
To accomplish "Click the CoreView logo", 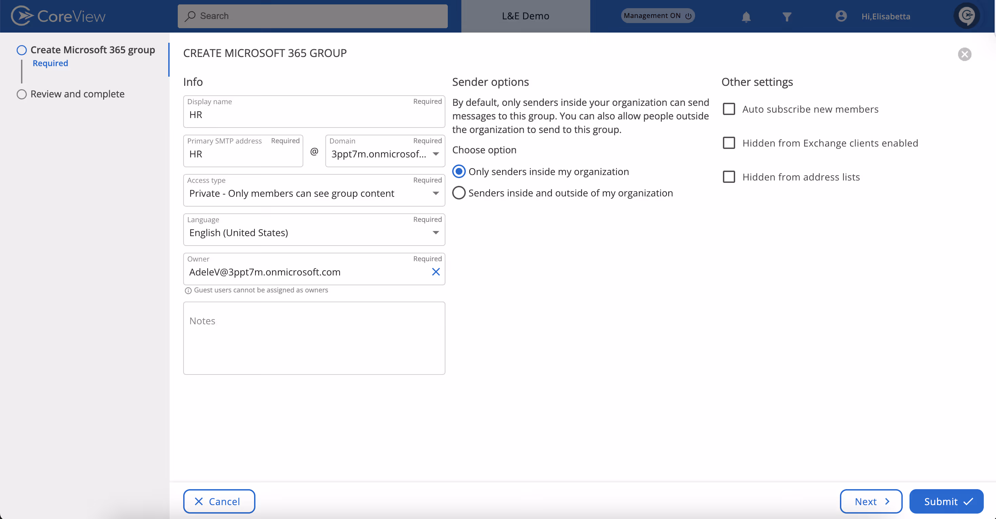I will tap(58, 16).
